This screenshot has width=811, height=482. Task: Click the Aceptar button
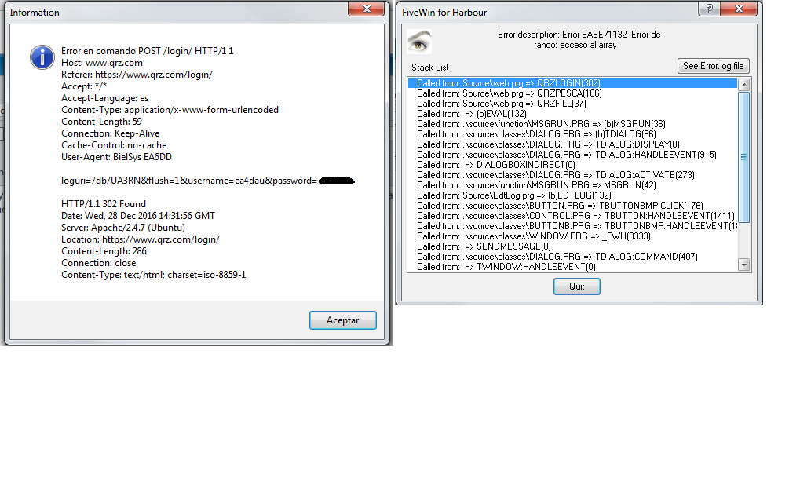(343, 320)
